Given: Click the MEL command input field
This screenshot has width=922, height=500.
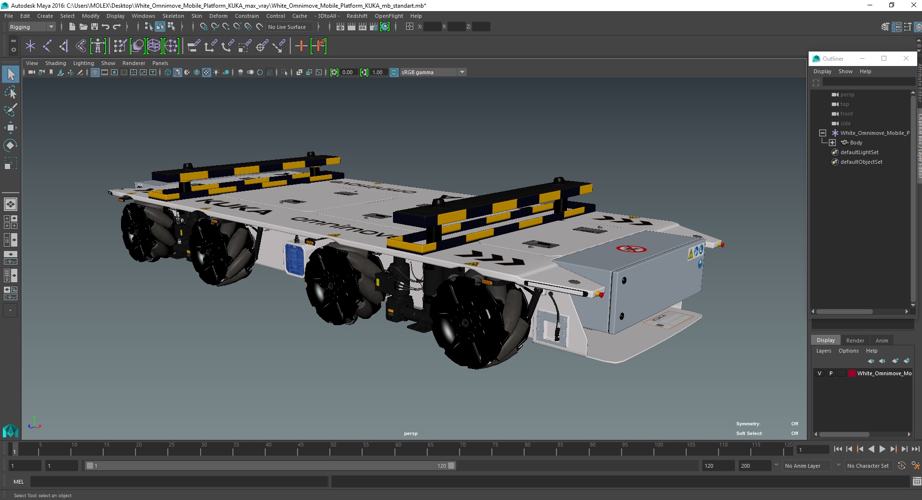Looking at the screenshot, I should [x=179, y=481].
